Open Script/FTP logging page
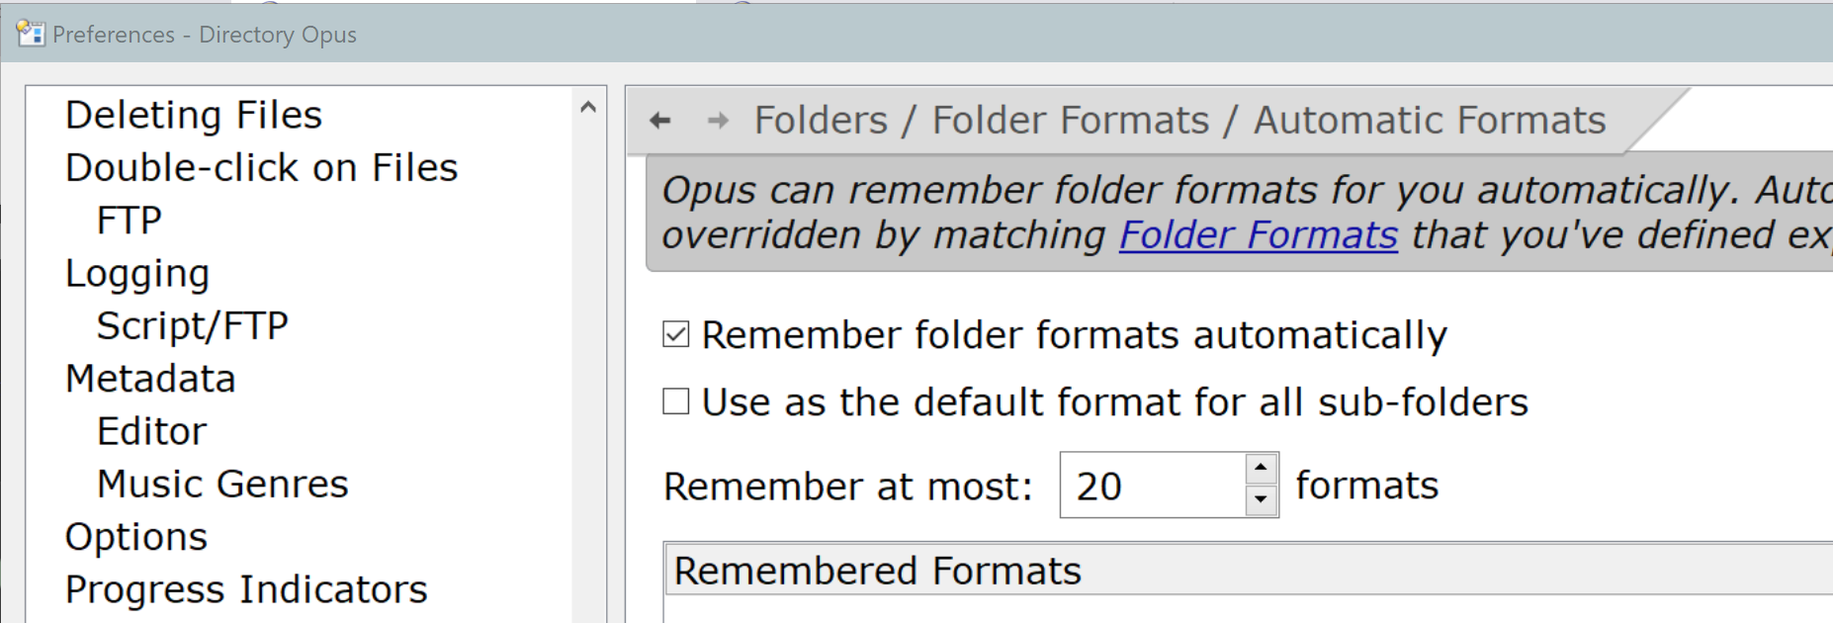 click(193, 326)
